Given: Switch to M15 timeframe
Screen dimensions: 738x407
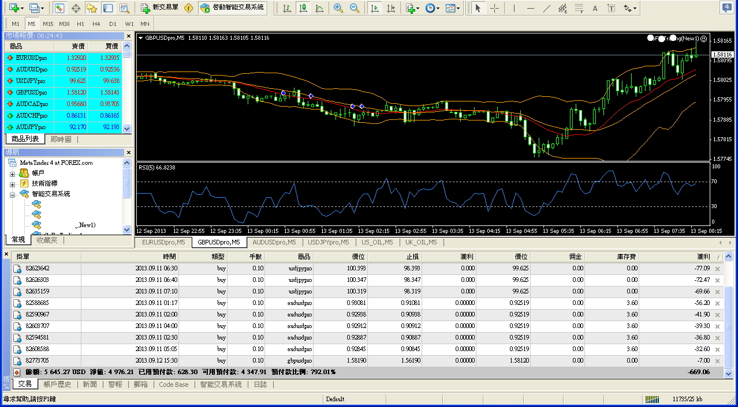Looking at the screenshot, I should [48, 24].
